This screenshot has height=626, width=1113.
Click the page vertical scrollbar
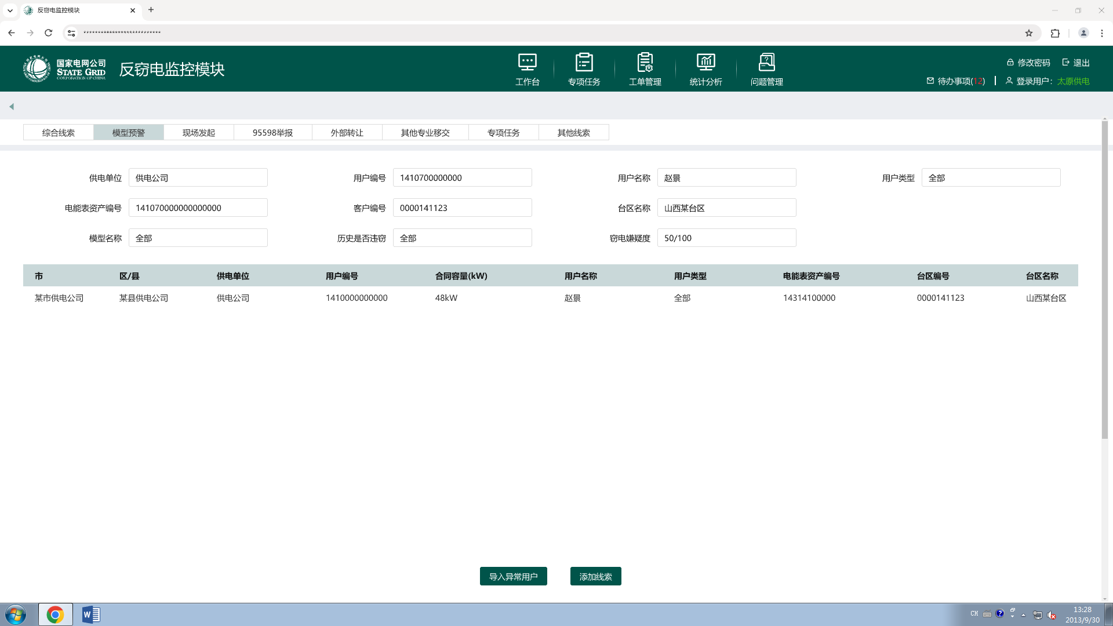pyautogui.click(x=1104, y=278)
